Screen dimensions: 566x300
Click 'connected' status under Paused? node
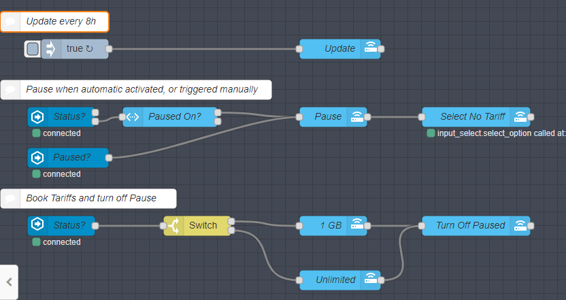pos(62,174)
